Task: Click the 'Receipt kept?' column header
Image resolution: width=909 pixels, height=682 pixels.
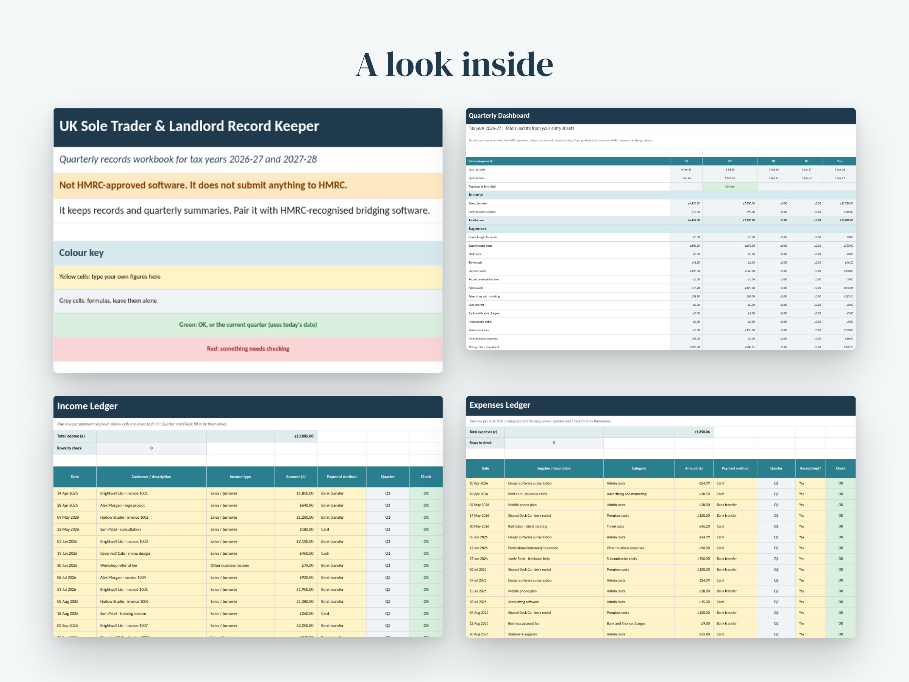Action: [811, 469]
